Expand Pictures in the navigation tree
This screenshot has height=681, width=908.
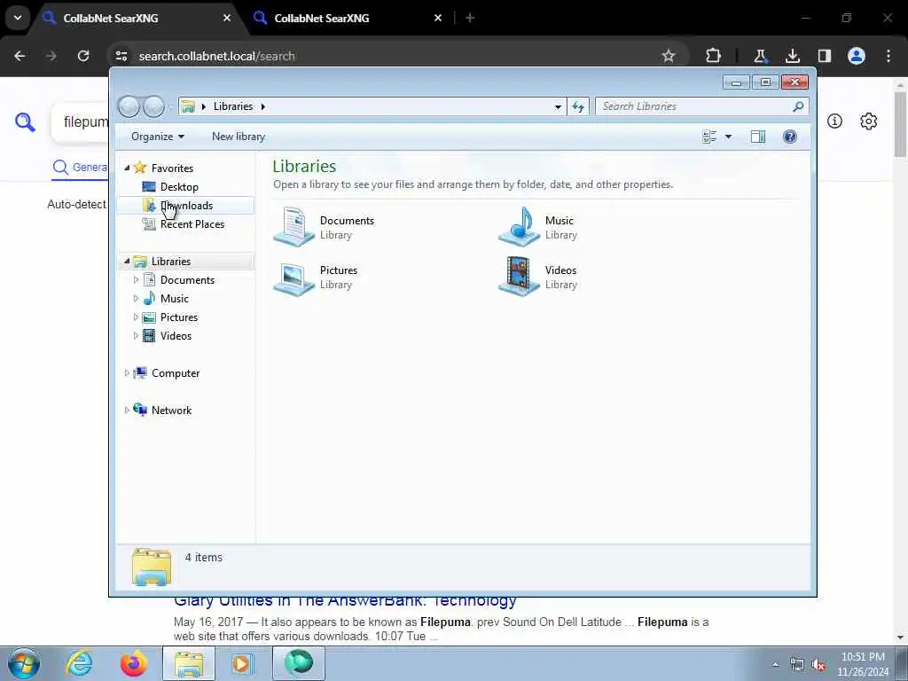coord(136,317)
